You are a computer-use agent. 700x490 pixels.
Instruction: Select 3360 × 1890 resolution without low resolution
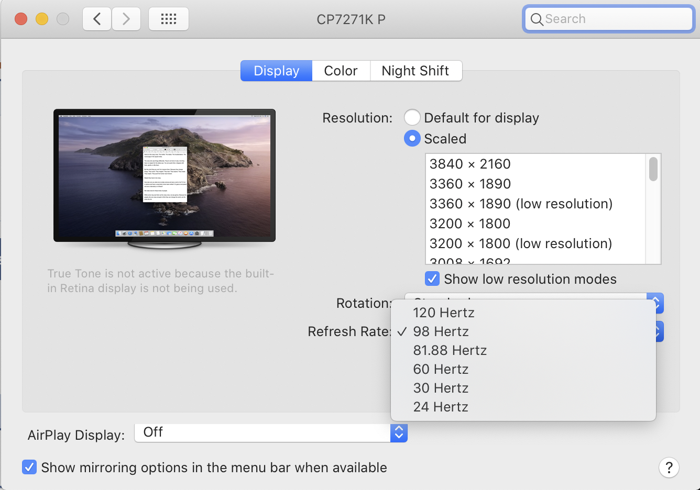pos(536,184)
